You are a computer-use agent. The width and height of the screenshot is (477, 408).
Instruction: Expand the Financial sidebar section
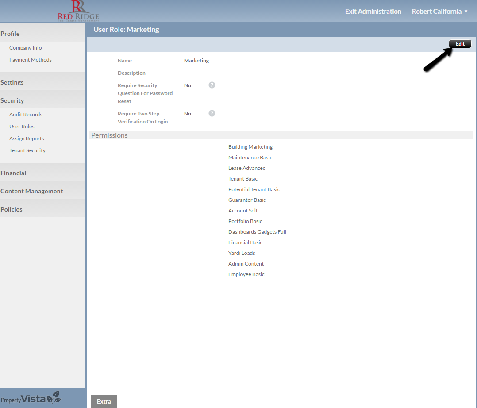click(13, 173)
